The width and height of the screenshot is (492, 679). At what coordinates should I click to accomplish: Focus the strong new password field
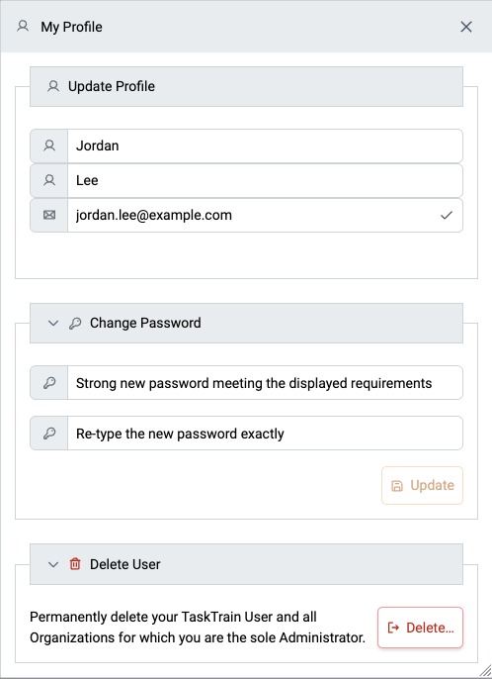click(x=265, y=383)
